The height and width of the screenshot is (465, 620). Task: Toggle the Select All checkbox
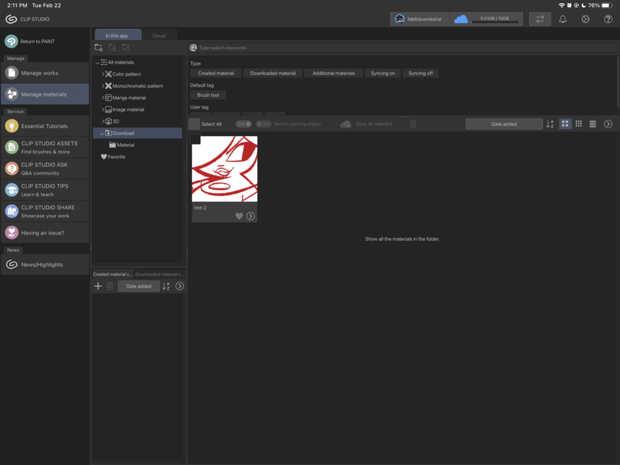[x=194, y=123]
